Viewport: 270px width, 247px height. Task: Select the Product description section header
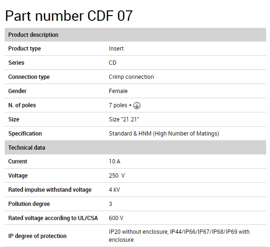(x=135, y=34)
